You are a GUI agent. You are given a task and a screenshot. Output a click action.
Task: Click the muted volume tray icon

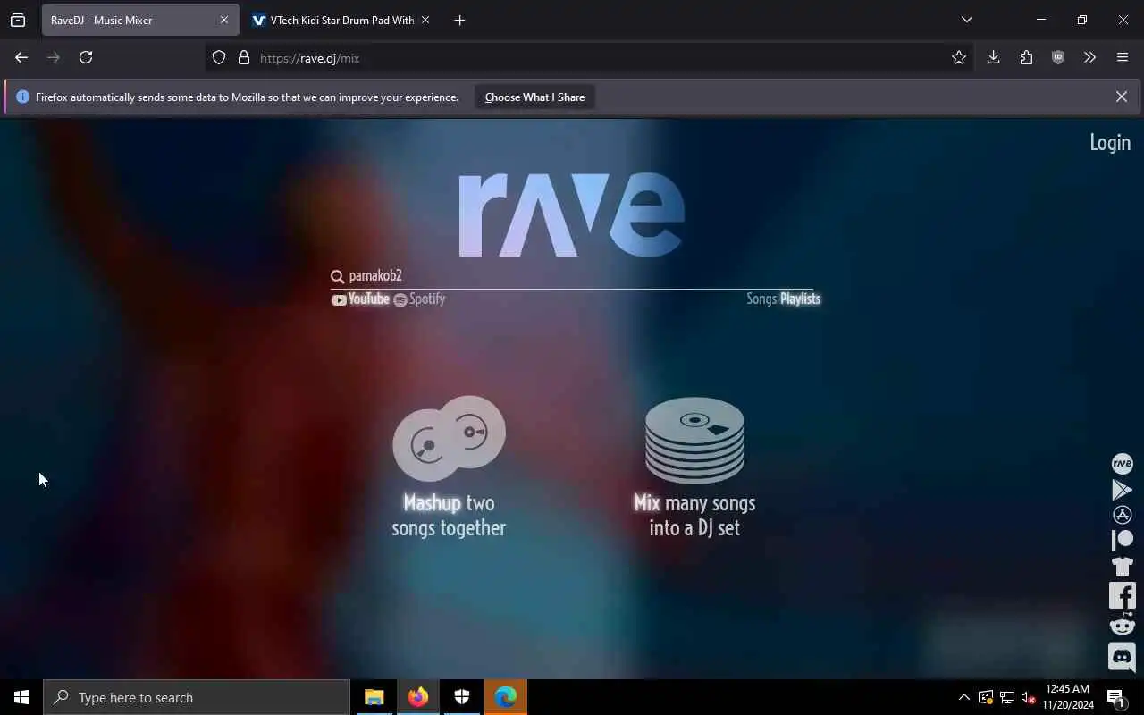click(1029, 697)
